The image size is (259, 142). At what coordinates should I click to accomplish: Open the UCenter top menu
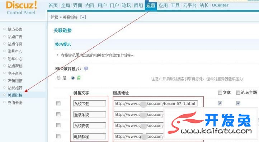tap(220, 5)
